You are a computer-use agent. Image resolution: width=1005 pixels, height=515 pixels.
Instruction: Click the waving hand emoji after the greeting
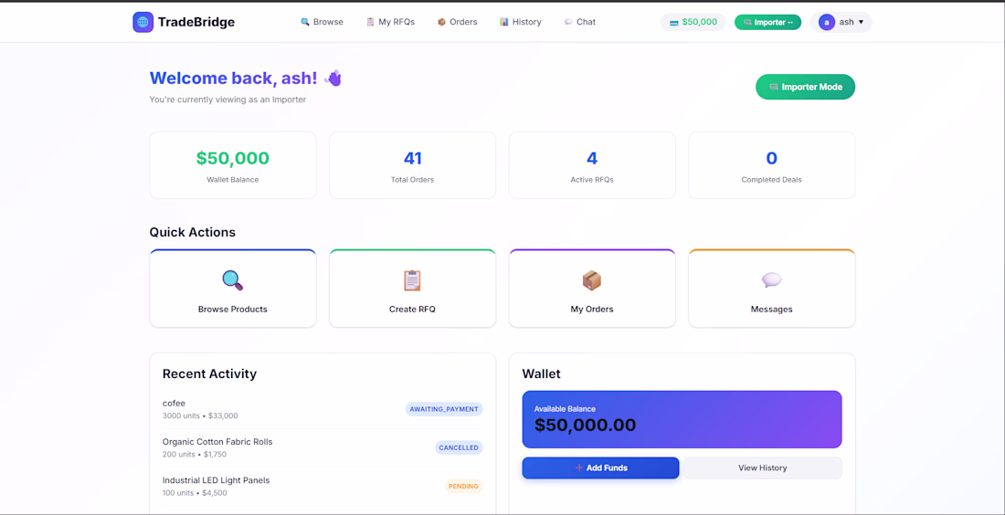(333, 79)
